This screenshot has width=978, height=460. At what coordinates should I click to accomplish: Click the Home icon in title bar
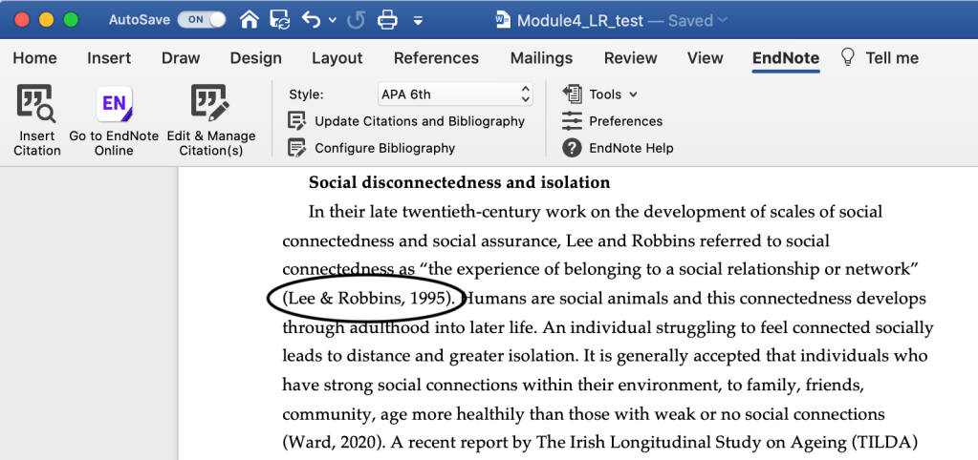(250, 19)
